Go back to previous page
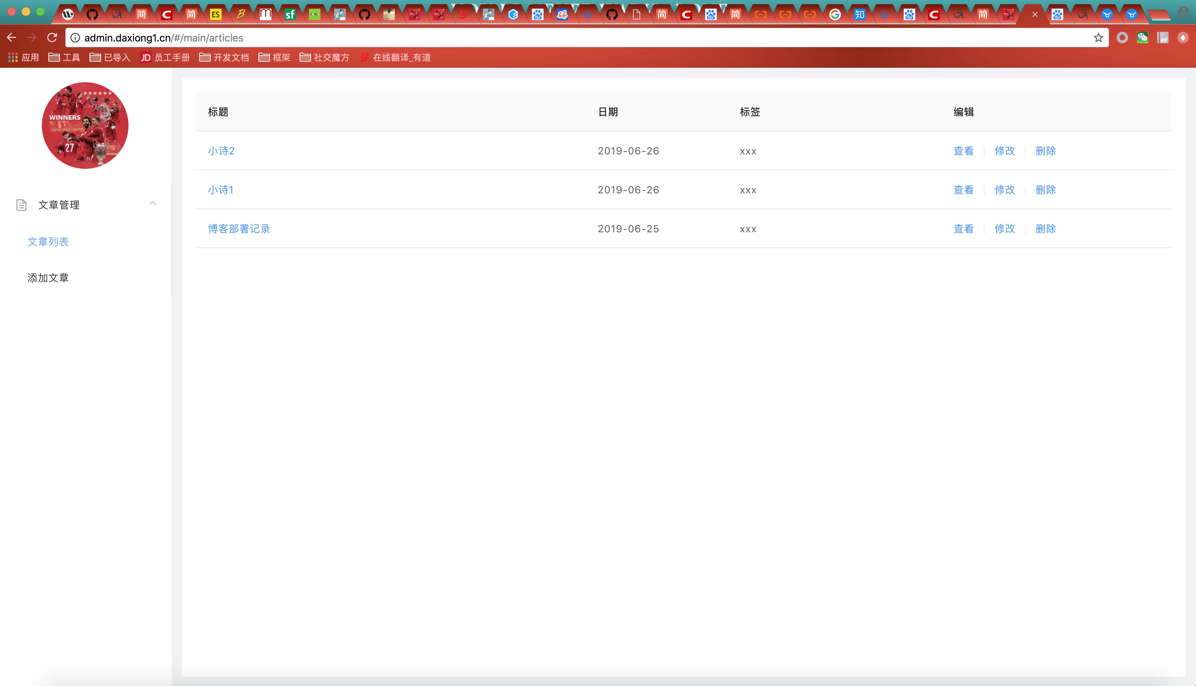The height and width of the screenshot is (686, 1196). [x=12, y=38]
